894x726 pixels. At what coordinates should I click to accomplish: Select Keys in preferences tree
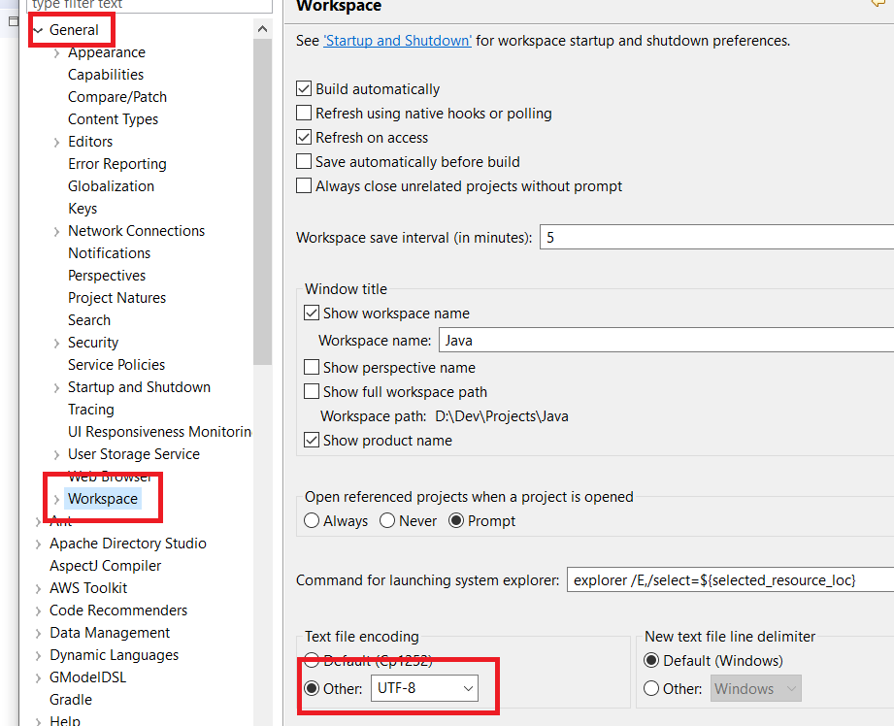83,209
